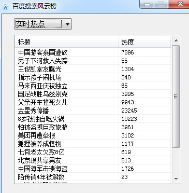Open the 实时热点 dropdown arrow
The image size is (189, 193).
67,24
